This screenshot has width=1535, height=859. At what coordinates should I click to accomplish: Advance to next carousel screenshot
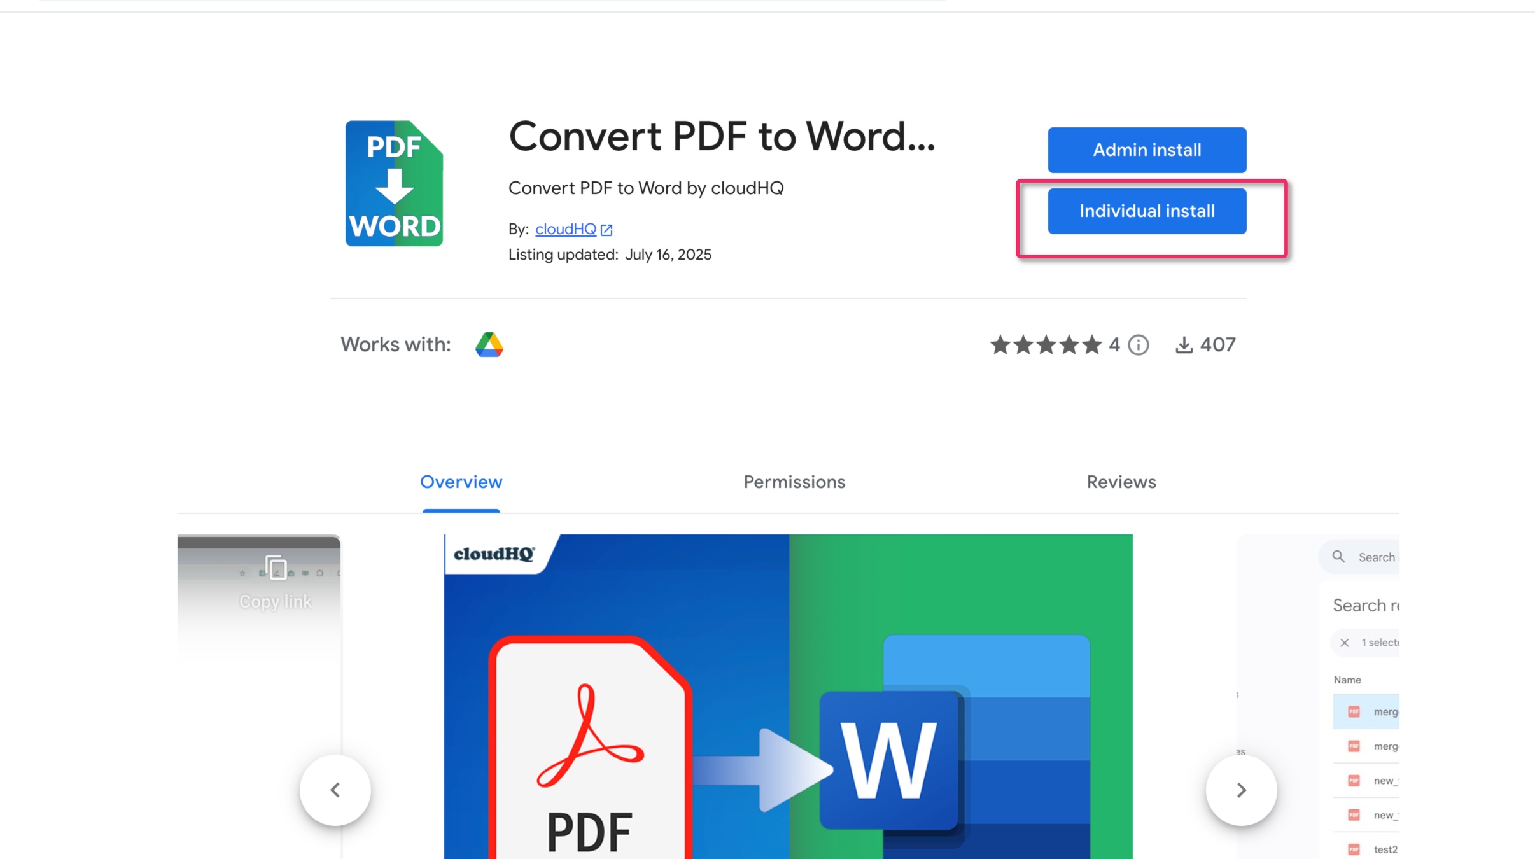point(1241,790)
